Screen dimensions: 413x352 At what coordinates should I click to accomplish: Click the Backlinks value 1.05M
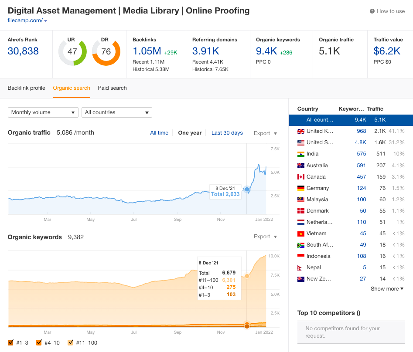[147, 51]
